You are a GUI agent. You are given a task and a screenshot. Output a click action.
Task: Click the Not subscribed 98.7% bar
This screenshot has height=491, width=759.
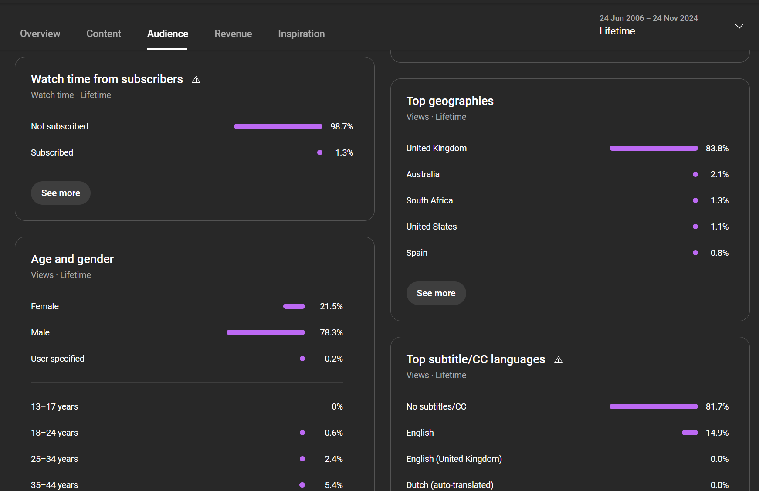coord(278,126)
